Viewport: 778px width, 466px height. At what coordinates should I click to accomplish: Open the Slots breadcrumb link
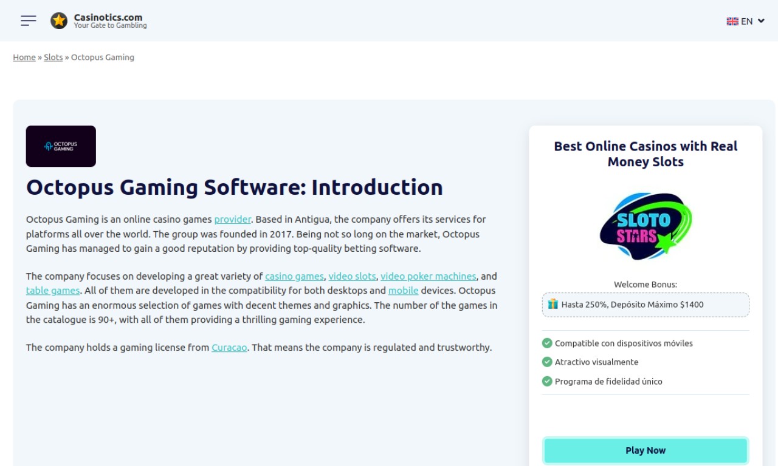[53, 57]
